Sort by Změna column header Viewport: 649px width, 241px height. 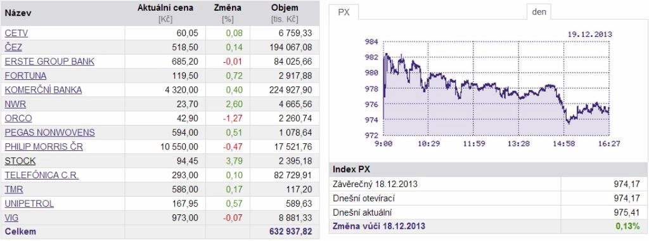tap(228, 8)
